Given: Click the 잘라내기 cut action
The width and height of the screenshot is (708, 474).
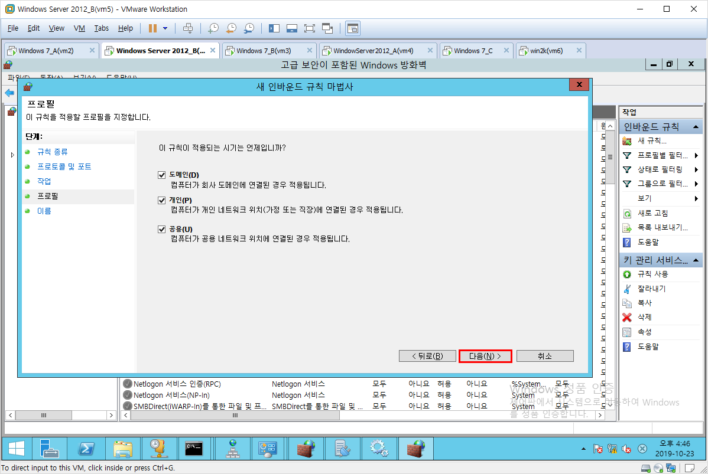Looking at the screenshot, I should click(x=651, y=289).
